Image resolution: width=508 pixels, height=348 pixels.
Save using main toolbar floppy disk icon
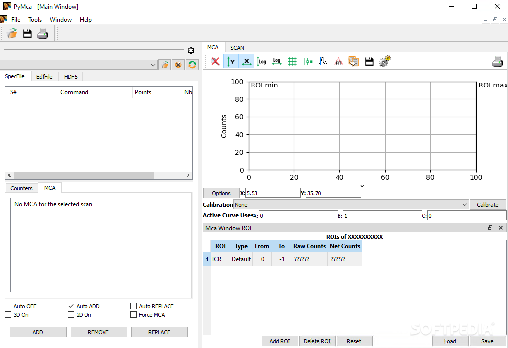(x=27, y=33)
